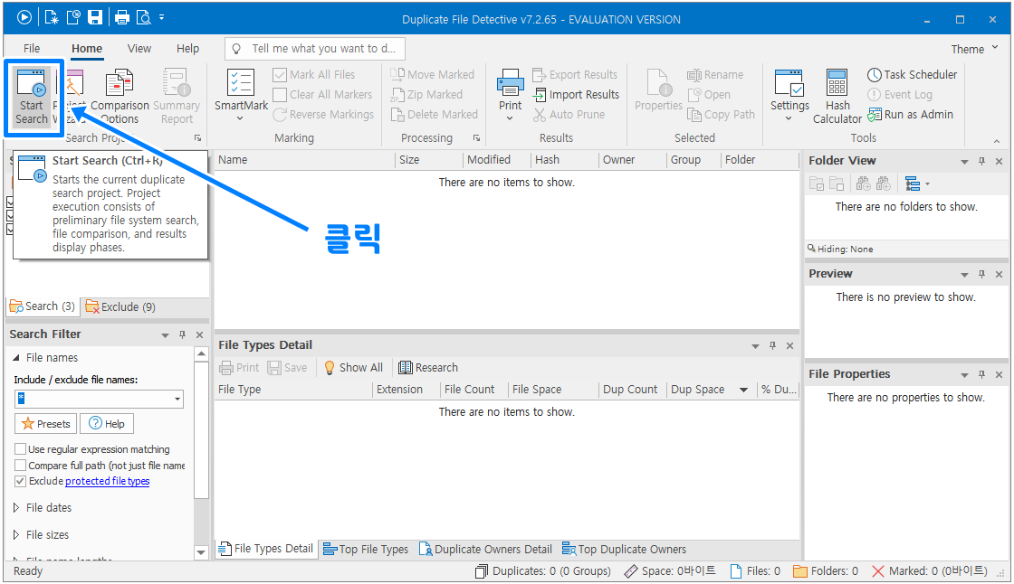This screenshot has width=1014, height=584.
Task: Click Rename in Selected group
Action: 714,75
